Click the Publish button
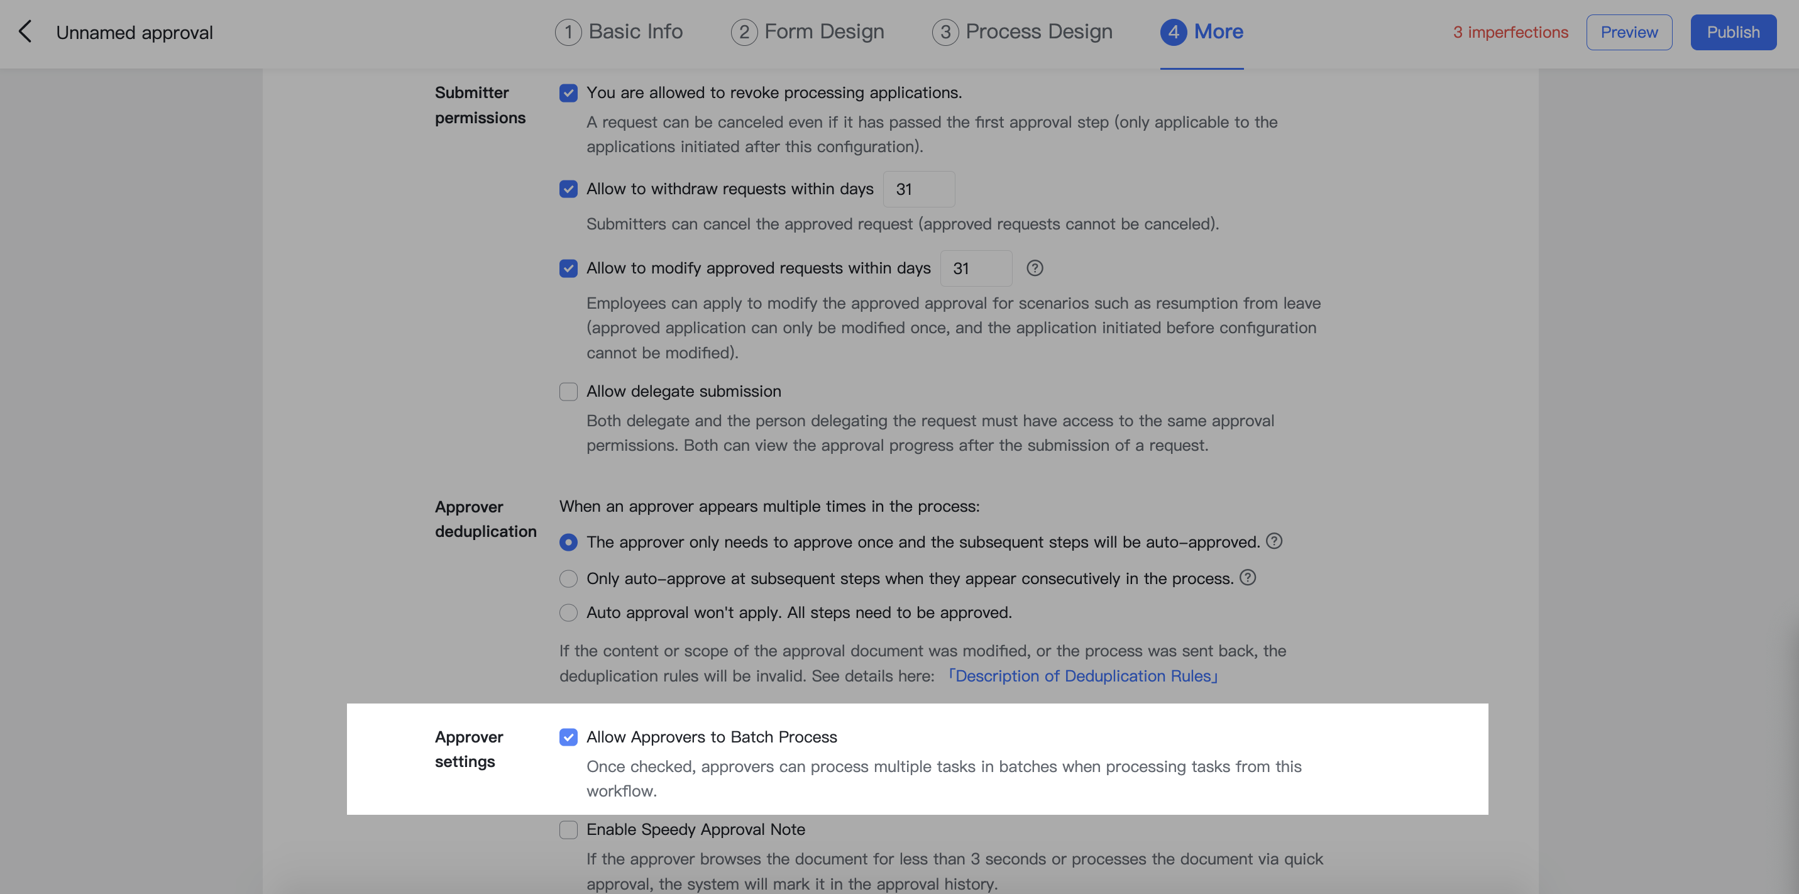 (1732, 31)
